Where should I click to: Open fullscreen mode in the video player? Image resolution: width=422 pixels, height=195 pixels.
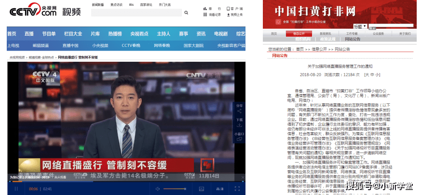point(237,189)
